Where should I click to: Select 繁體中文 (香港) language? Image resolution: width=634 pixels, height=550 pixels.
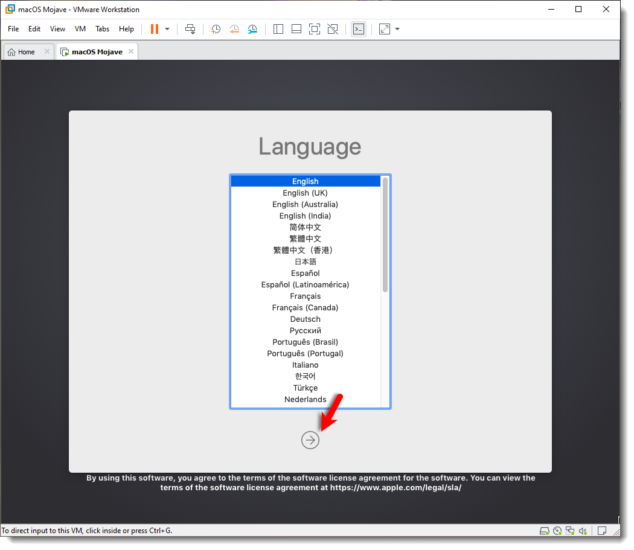(x=306, y=251)
